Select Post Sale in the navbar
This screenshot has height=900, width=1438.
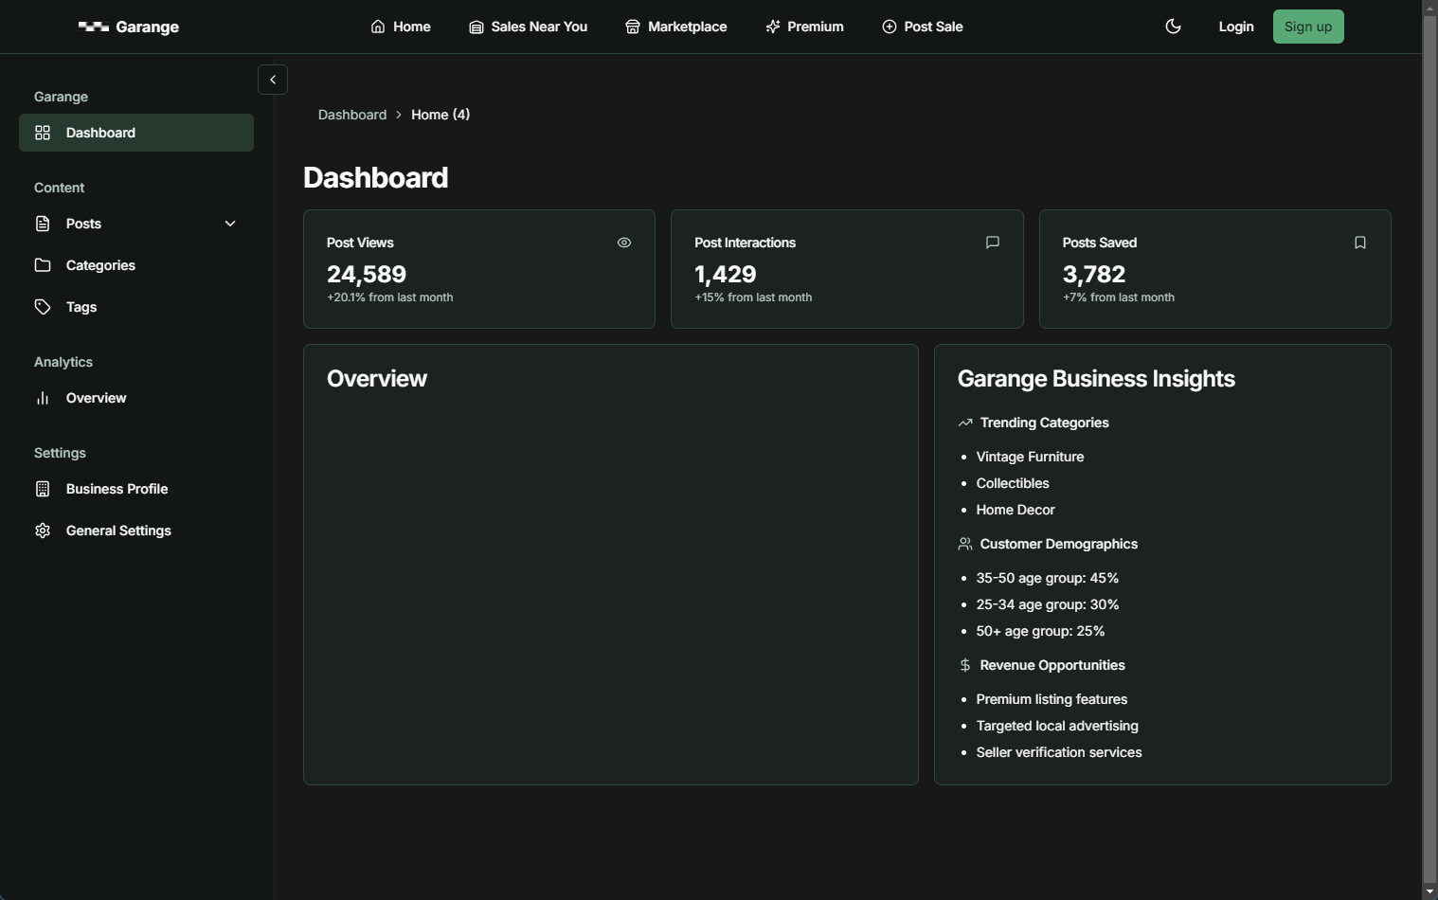923,27
